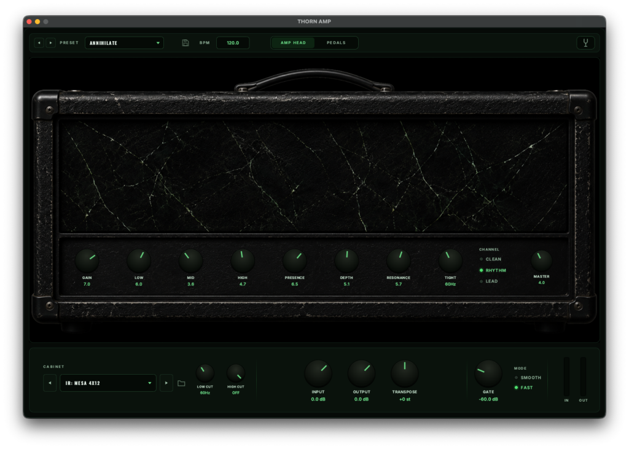Click the TIGHT value 60Hz
This screenshot has height=449, width=629.
[450, 284]
